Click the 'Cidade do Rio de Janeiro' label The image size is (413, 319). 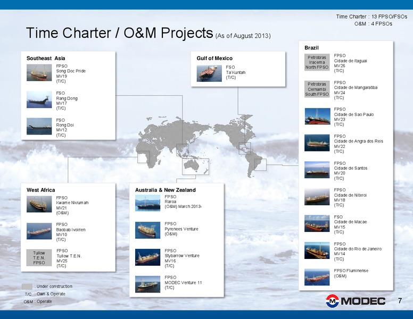click(x=358, y=249)
